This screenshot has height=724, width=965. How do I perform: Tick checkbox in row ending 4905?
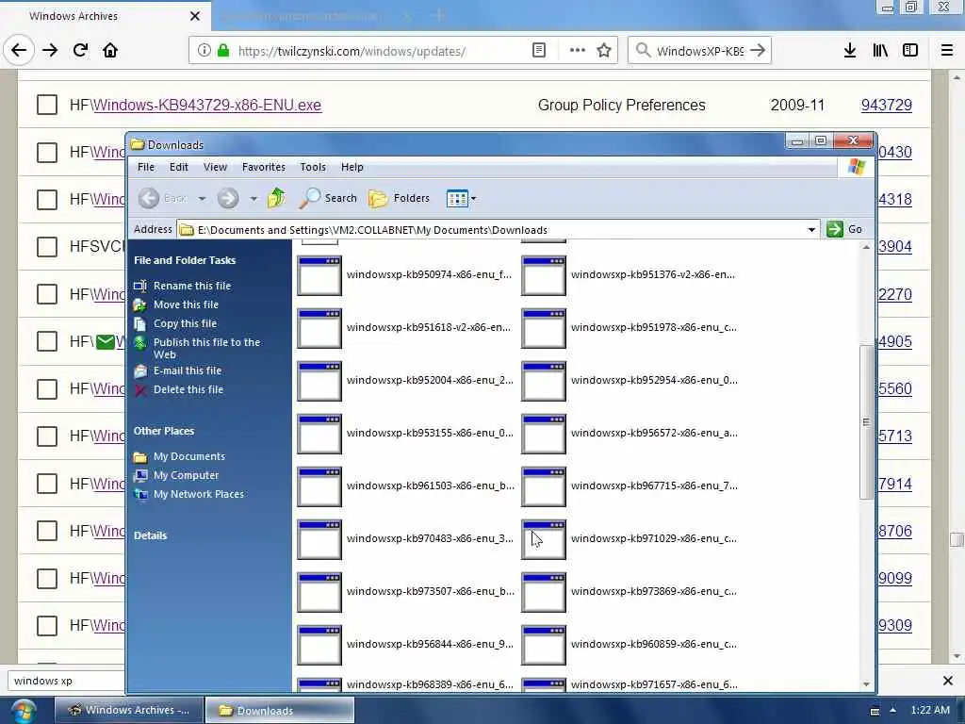pyautogui.click(x=47, y=341)
